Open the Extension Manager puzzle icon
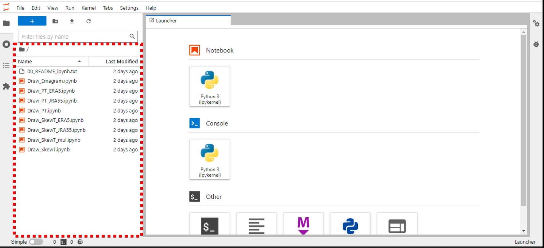This screenshot has width=544, height=248. click(6, 86)
